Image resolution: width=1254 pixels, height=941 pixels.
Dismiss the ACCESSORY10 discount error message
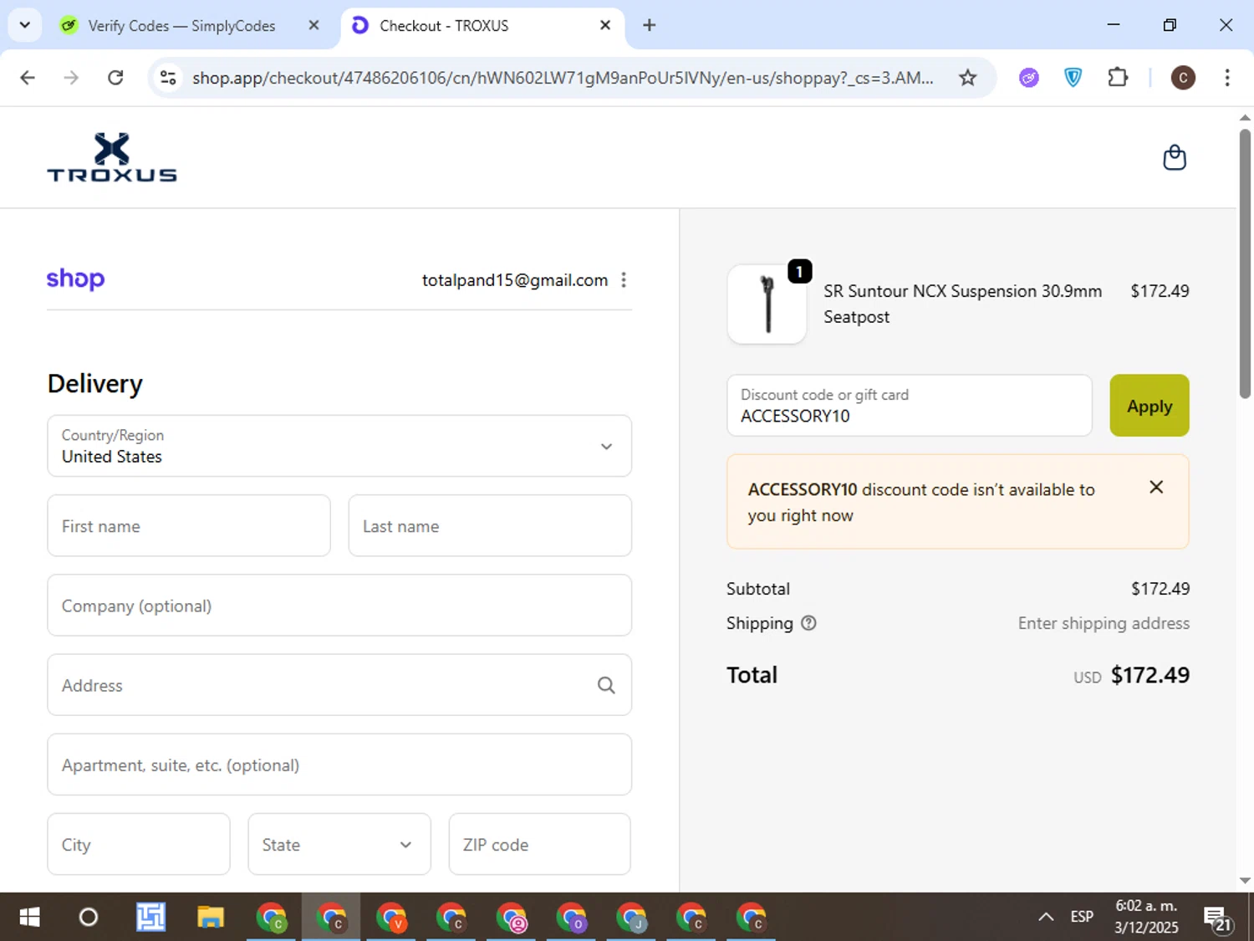[1156, 487]
